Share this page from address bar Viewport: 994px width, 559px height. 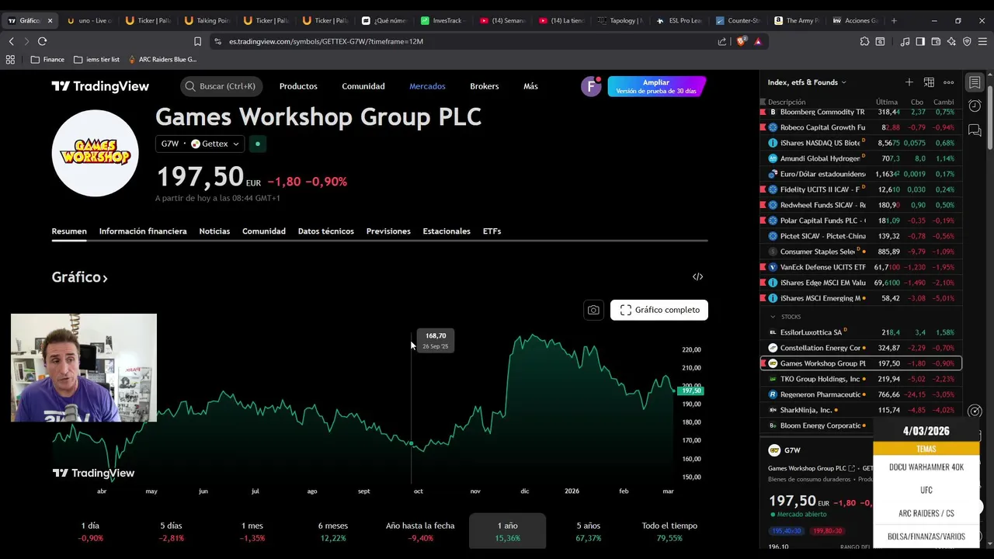(x=722, y=41)
